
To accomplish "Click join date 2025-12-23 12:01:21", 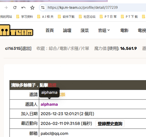I will (x=60, y=114).
